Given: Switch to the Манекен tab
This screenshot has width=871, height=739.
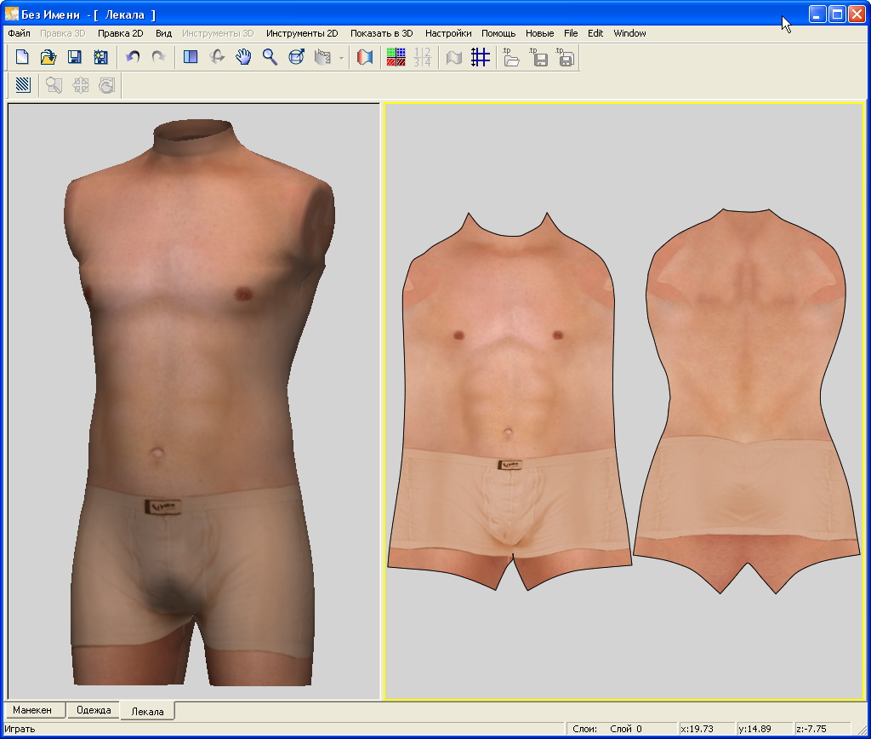Looking at the screenshot, I should (x=32, y=710).
